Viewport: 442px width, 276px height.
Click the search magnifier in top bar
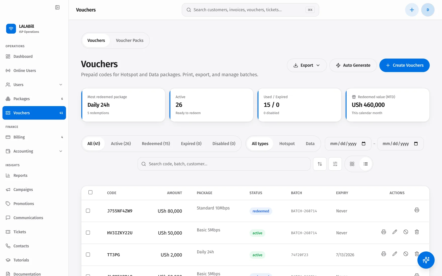(189, 10)
